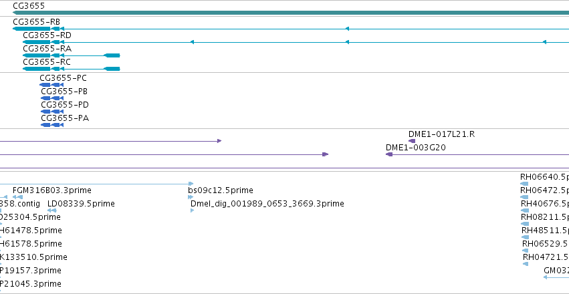The height and width of the screenshot is (294, 569).
Task: Open the FGM316B03.3prime EST label
Action: coord(52,190)
